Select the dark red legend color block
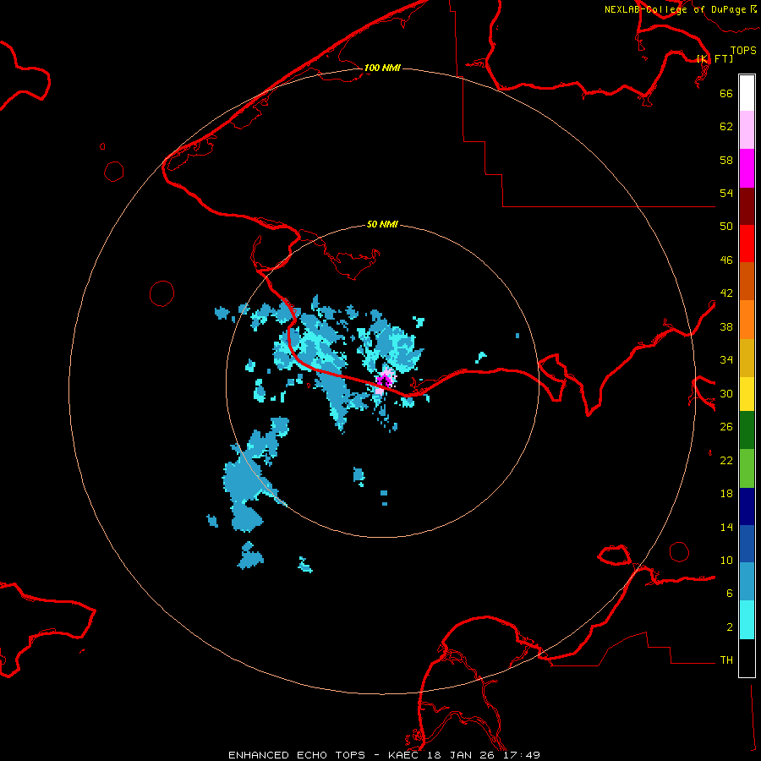This screenshot has width=761, height=761. pos(747,205)
